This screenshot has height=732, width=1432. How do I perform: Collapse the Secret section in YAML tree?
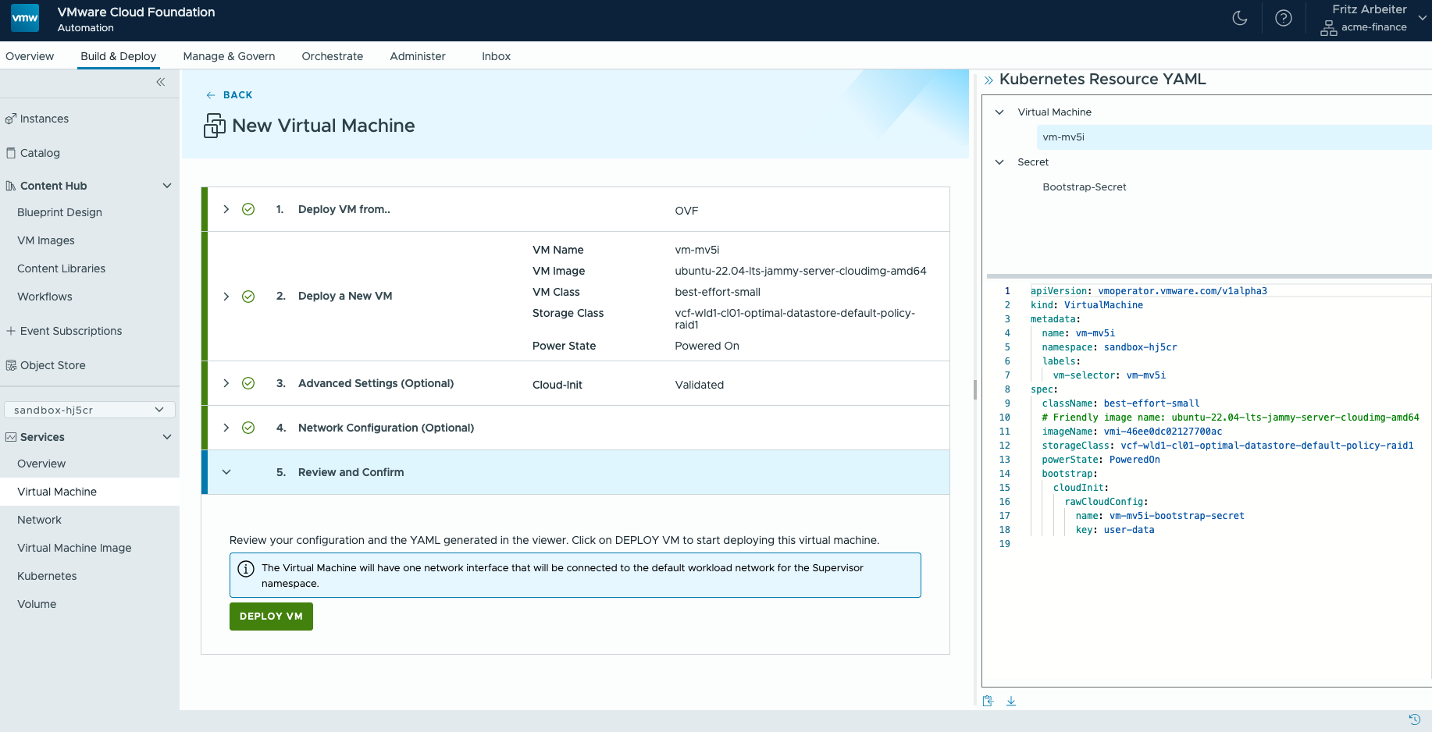pos(1000,162)
